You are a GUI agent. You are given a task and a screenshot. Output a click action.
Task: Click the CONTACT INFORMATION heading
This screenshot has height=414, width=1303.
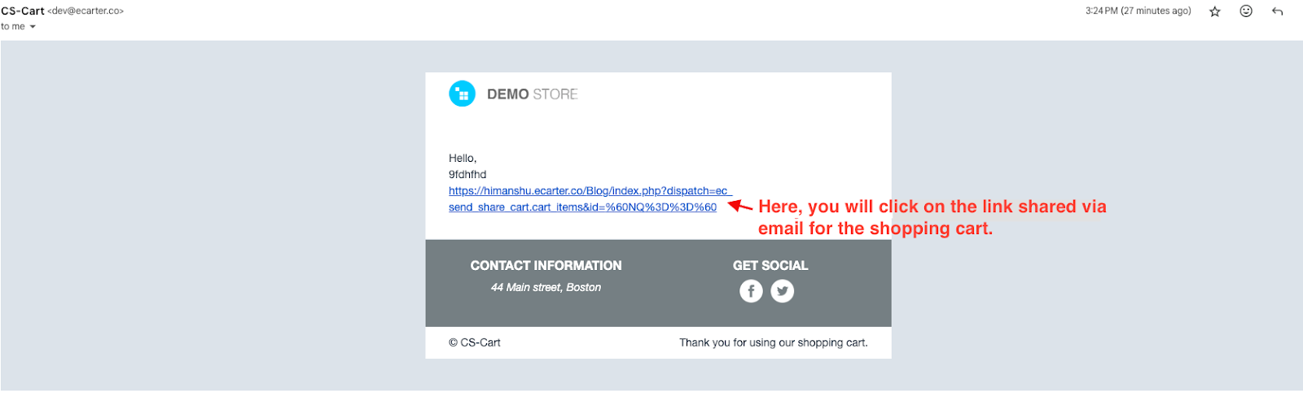coord(546,265)
